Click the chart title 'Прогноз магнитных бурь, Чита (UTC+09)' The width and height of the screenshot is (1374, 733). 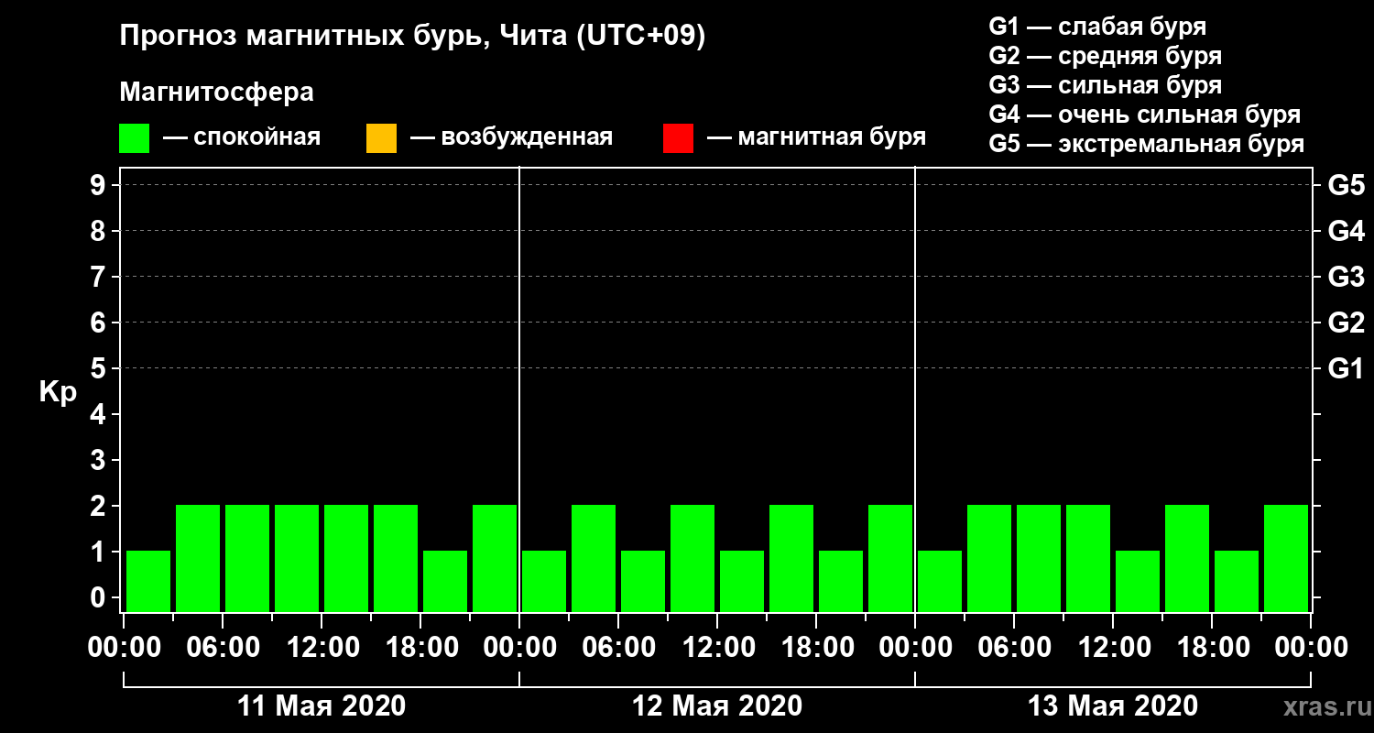tap(413, 38)
